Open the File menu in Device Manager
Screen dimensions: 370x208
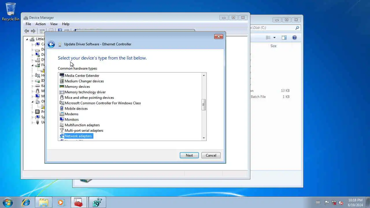pos(28,24)
